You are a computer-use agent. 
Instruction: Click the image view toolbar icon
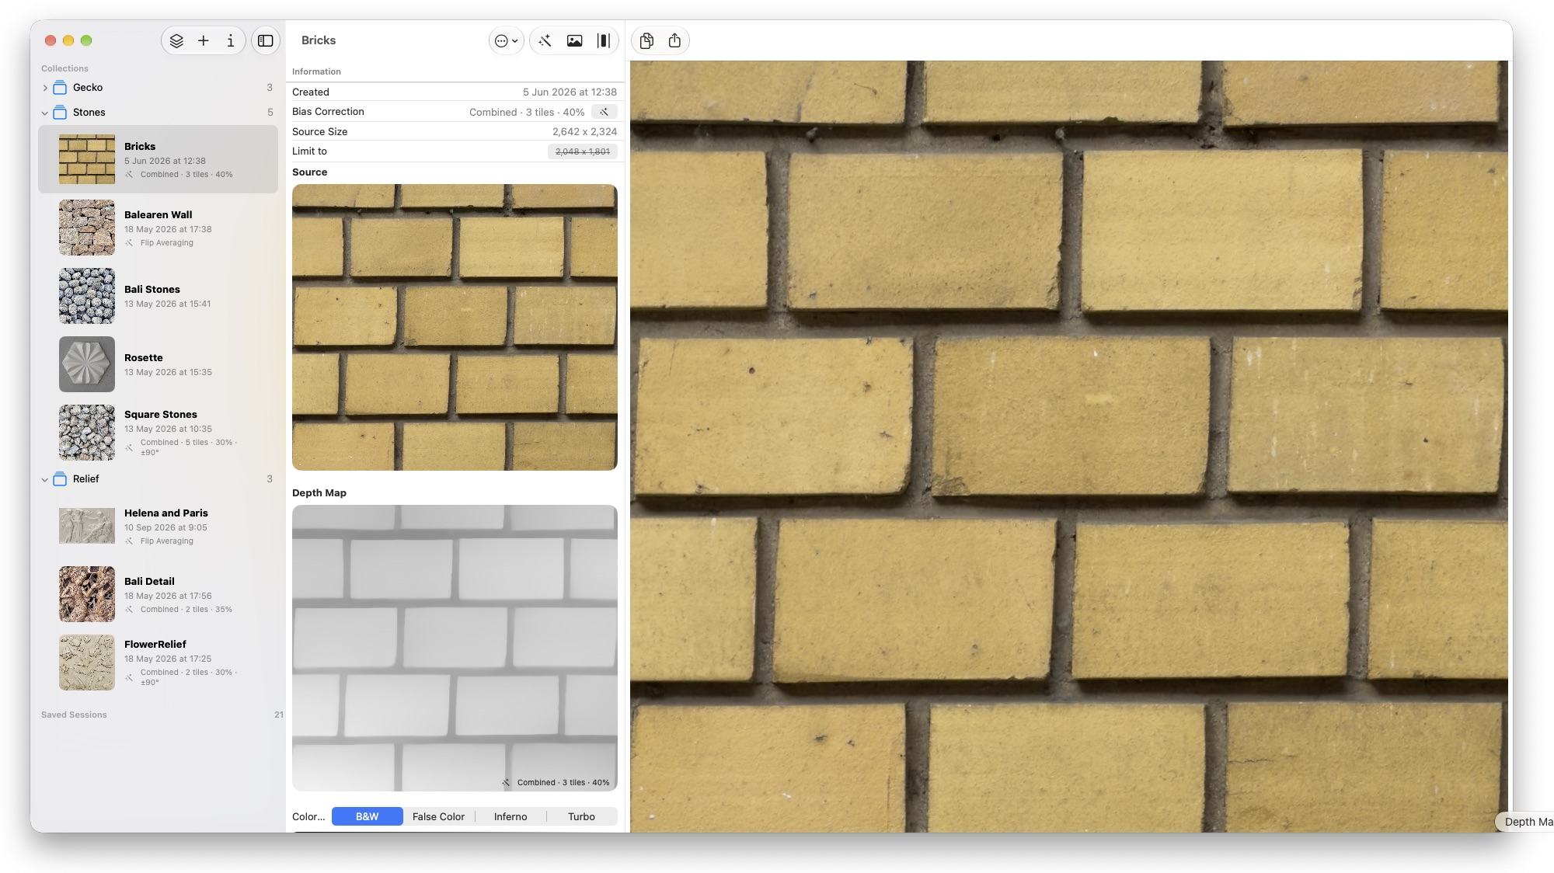pos(575,40)
